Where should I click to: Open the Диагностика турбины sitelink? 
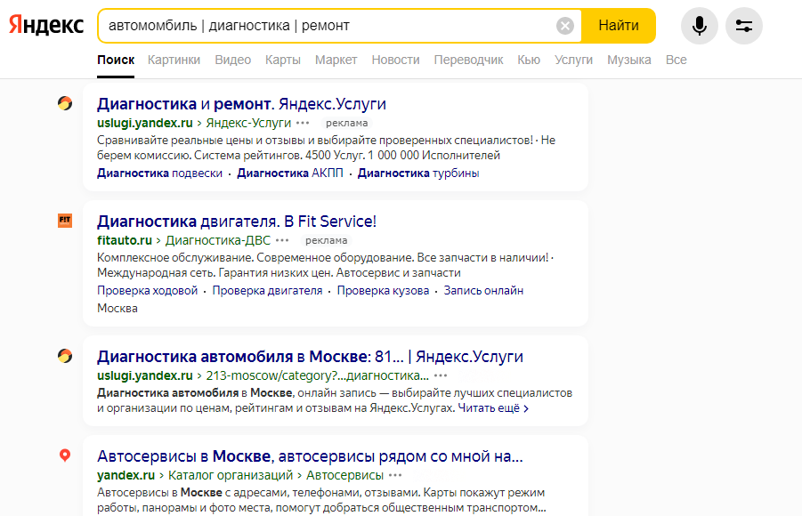418,173
